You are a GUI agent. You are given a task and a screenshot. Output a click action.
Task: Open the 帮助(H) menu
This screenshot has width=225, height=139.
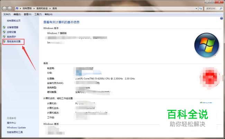point(48,14)
